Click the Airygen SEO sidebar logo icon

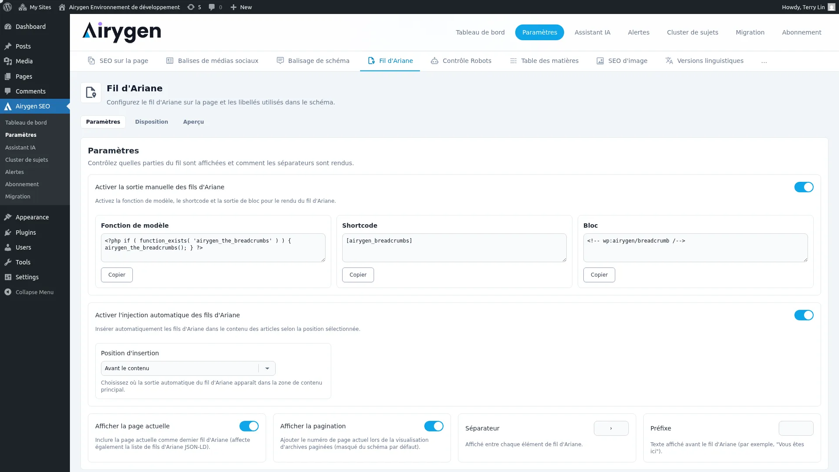coord(8,106)
